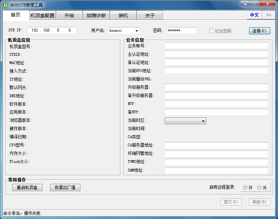Expand the 用户名 dropdown
Viewport: 278px width, 219px height.
pos(137,31)
